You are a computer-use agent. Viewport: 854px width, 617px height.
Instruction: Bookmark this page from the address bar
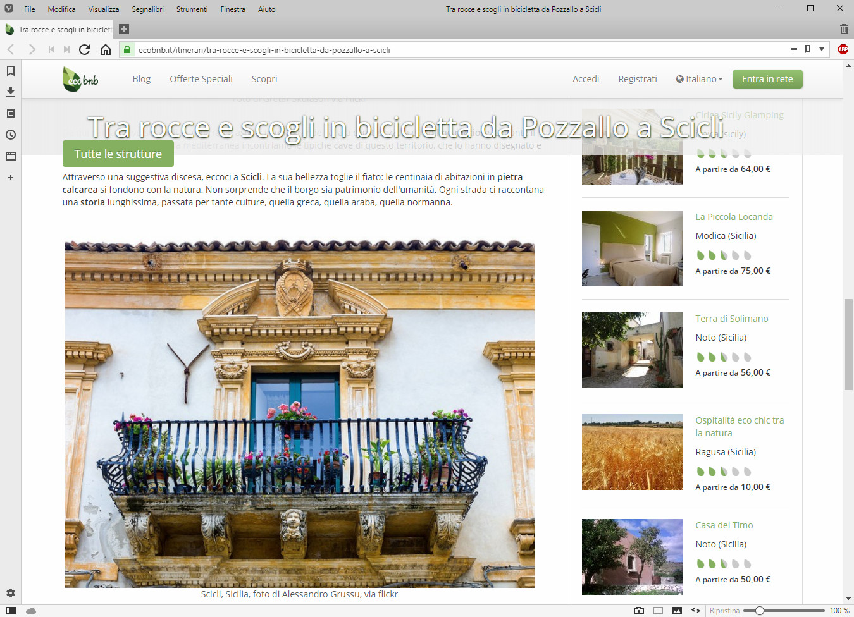coord(808,49)
